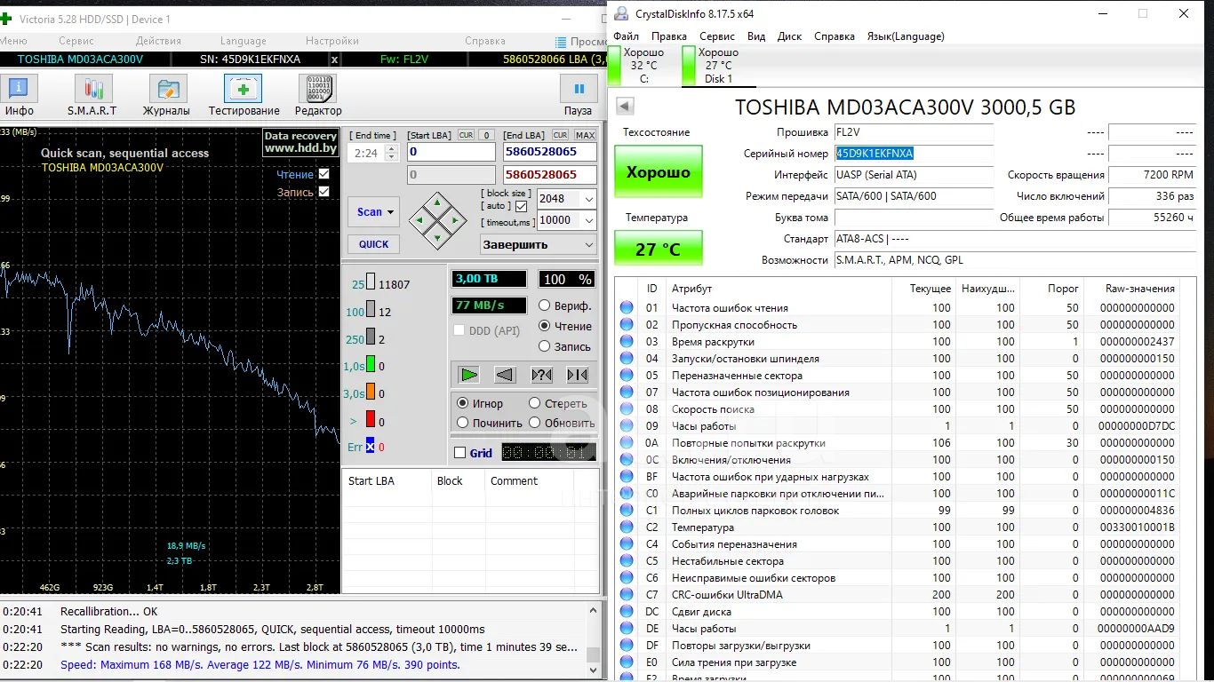1214x682 pixels.
Task: Select the Обновить radio option
Action: tap(534, 423)
